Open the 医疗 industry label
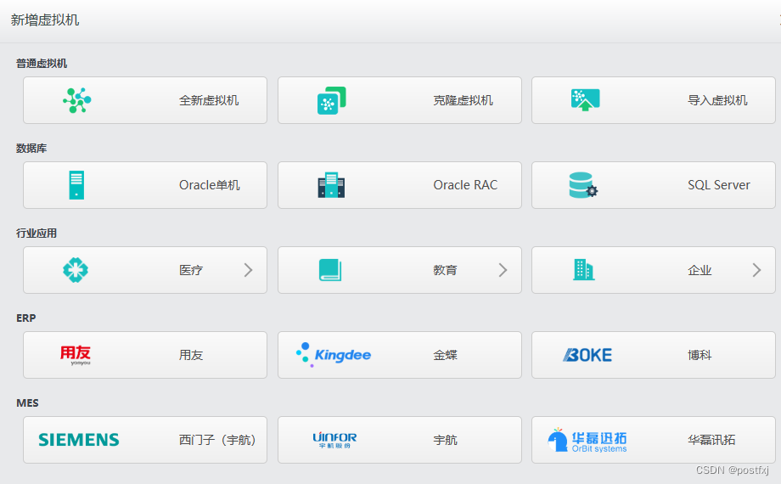Viewport: 781px width, 484px height. click(191, 270)
